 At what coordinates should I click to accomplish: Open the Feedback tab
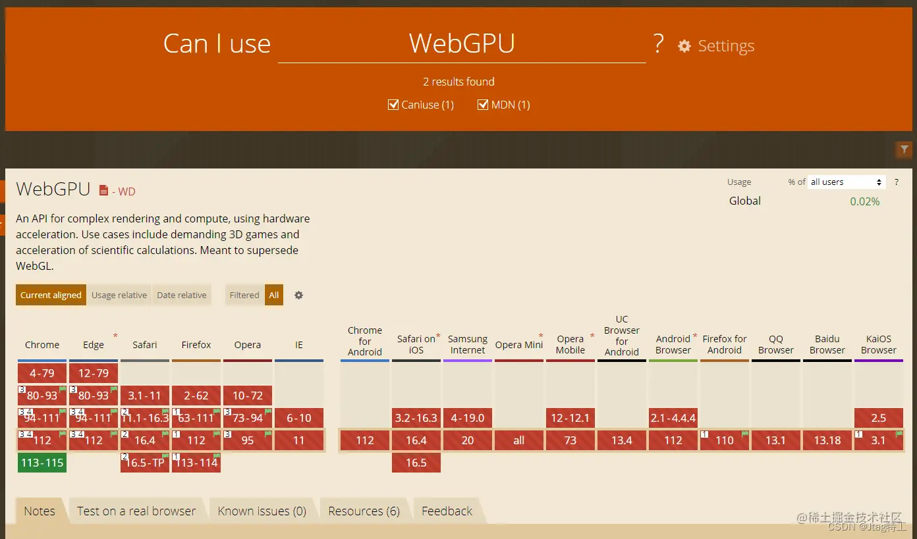[x=446, y=511]
